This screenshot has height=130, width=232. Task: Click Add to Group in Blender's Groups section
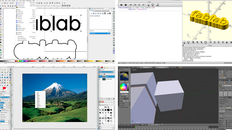225,116
